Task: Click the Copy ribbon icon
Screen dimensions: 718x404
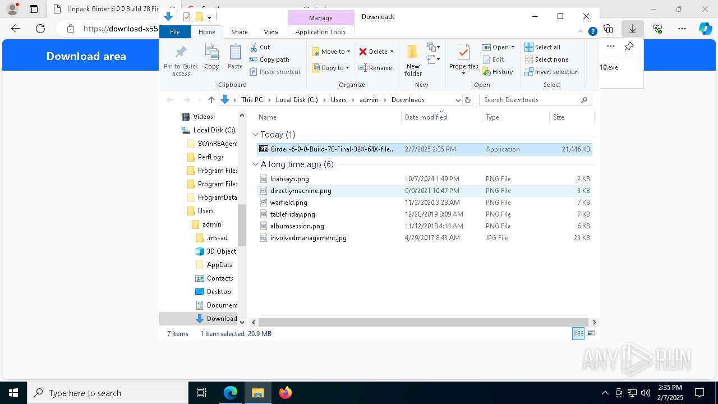Action: [211, 57]
